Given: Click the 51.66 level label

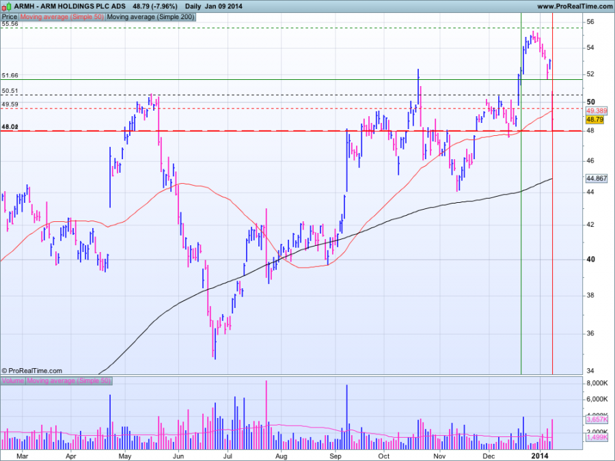Looking at the screenshot, I should [x=10, y=75].
